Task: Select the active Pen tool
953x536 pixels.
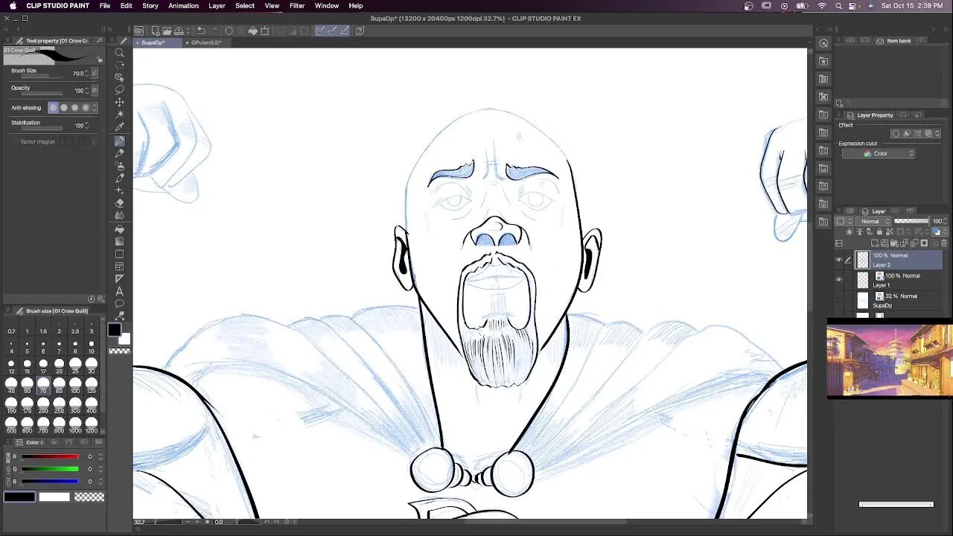Action: click(119, 140)
